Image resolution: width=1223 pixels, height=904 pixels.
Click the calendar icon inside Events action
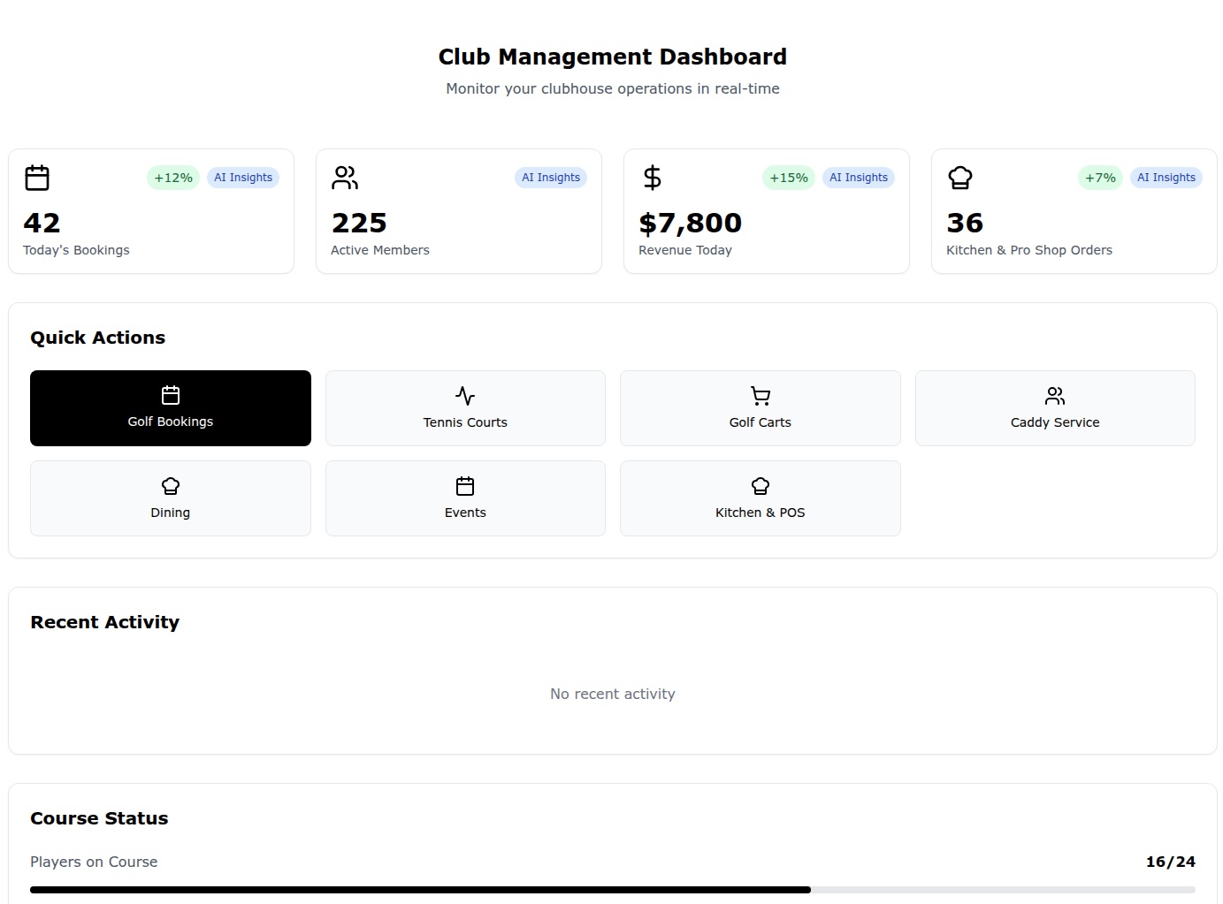click(x=465, y=486)
